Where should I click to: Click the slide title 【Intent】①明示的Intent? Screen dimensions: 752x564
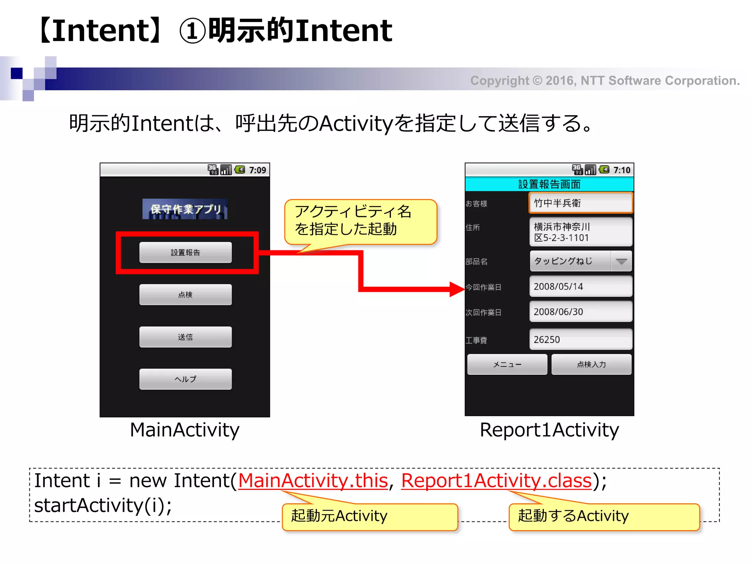pyautogui.click(x=214, y=30)
